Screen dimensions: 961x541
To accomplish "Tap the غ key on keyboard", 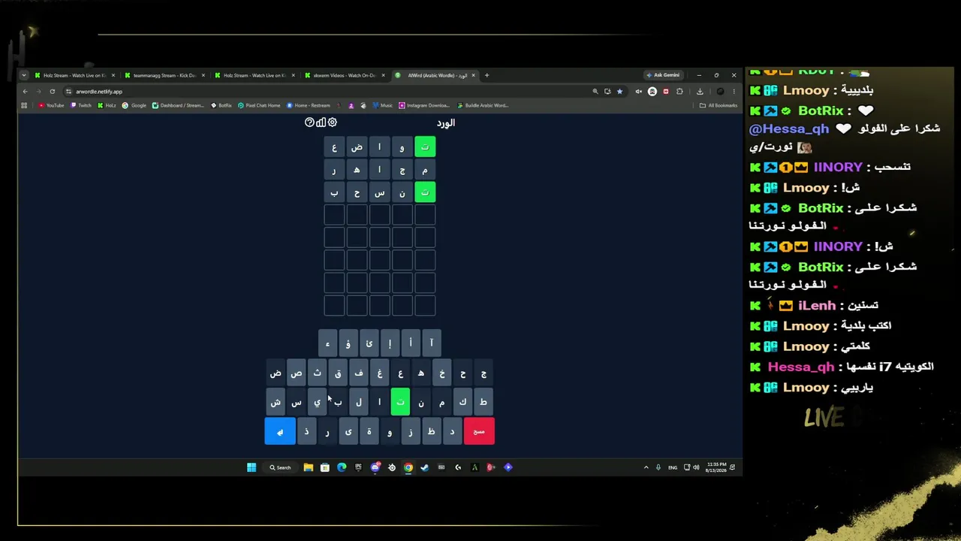I will 380,373.
